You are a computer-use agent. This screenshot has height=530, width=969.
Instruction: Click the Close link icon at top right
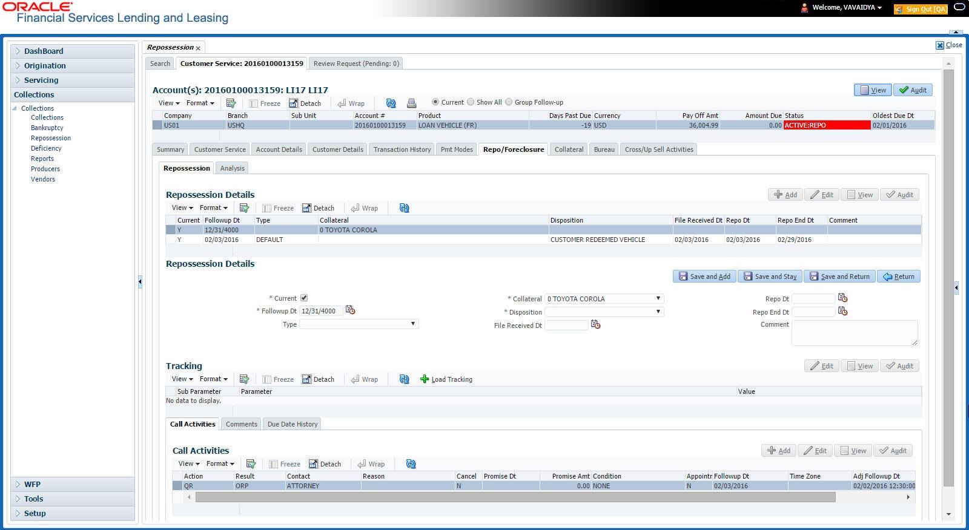point(940,45)
